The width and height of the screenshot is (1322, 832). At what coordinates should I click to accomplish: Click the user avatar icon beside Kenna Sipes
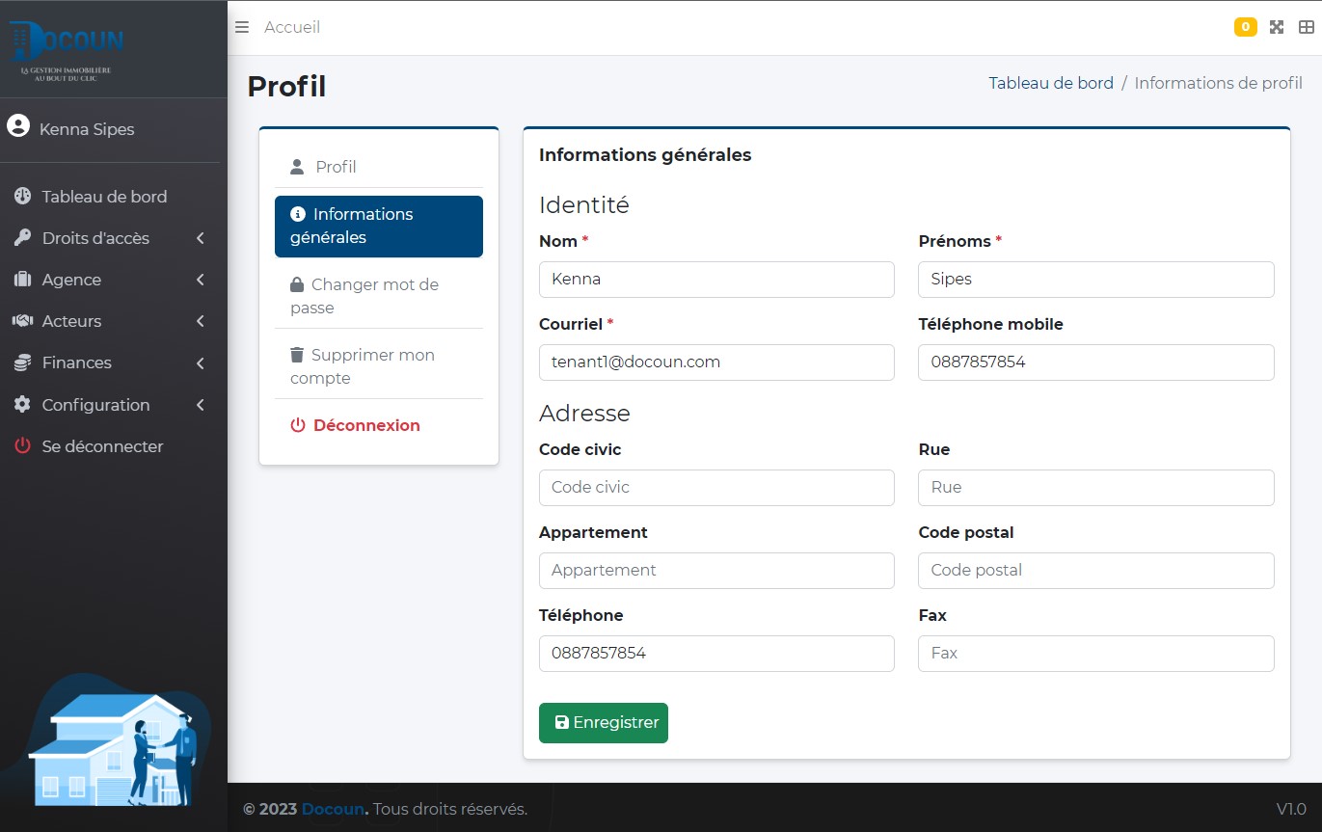[x=18, y=126]
